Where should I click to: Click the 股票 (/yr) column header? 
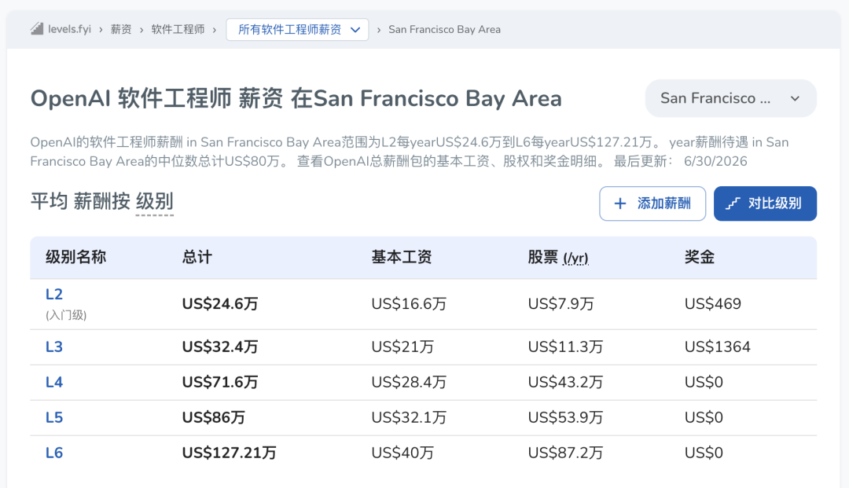[558, 258]
